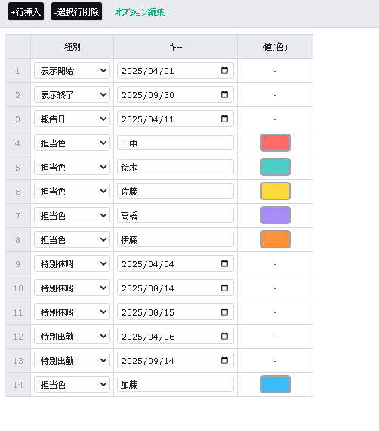Screen dimensions: 379x431
Task: Edit the 伊藤 key field
Action: [175, 239]
